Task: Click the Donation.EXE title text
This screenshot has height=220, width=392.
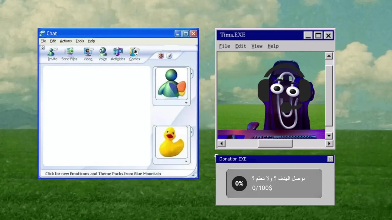Action: [233, 159]
